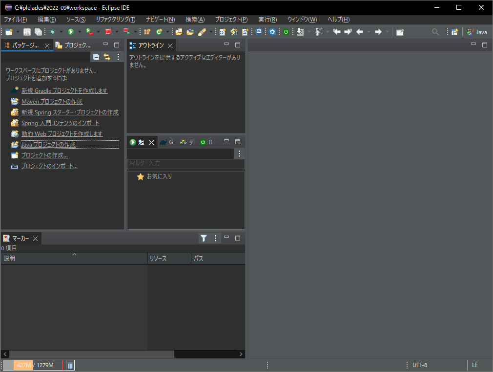Create a new Java package via toolbar icon
The height and width of the screenshot is (372, 493).
coord(147,32)
